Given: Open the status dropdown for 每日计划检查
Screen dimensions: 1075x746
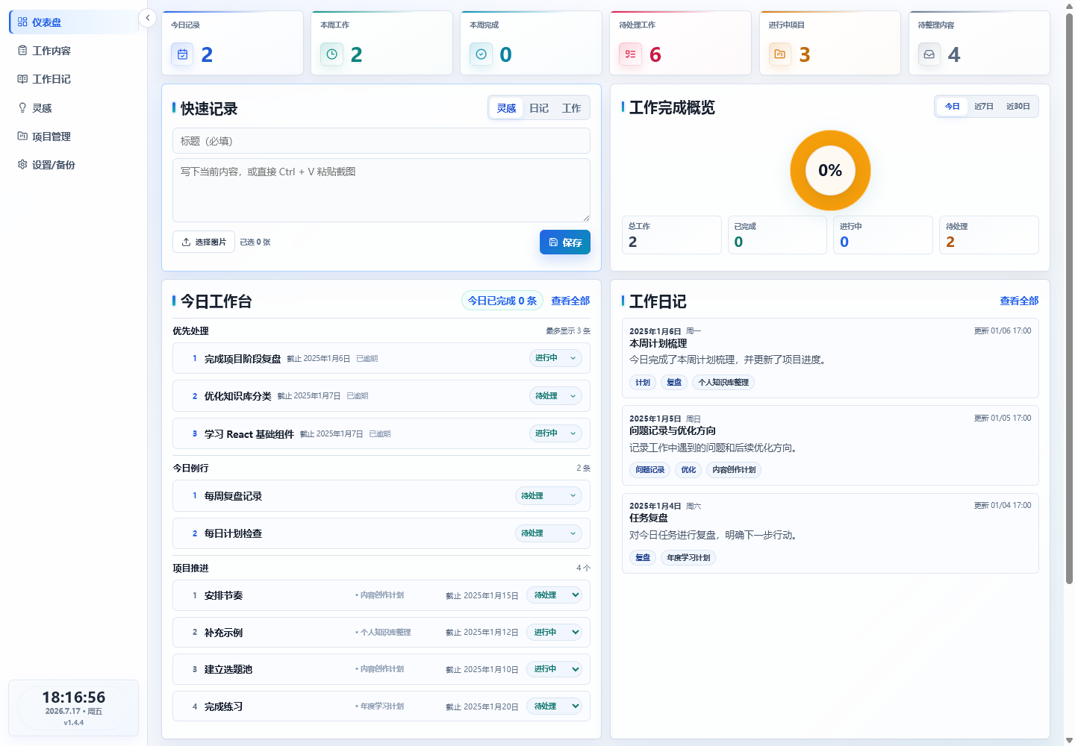Looking at the screenshot, I should point(549,533).
